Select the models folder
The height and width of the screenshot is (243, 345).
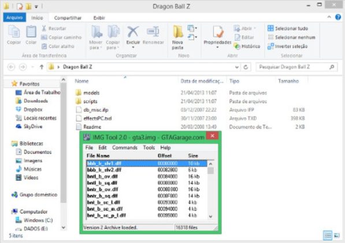[x=87, y=93]
